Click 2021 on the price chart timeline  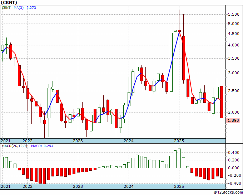(6, 141)
